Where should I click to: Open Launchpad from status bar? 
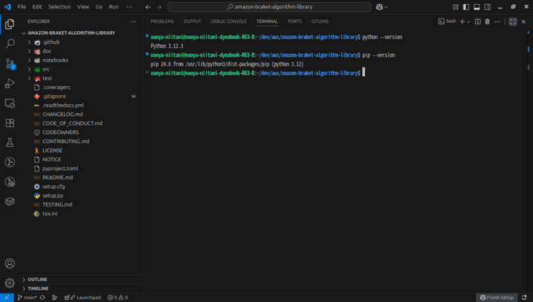point(83,298)
